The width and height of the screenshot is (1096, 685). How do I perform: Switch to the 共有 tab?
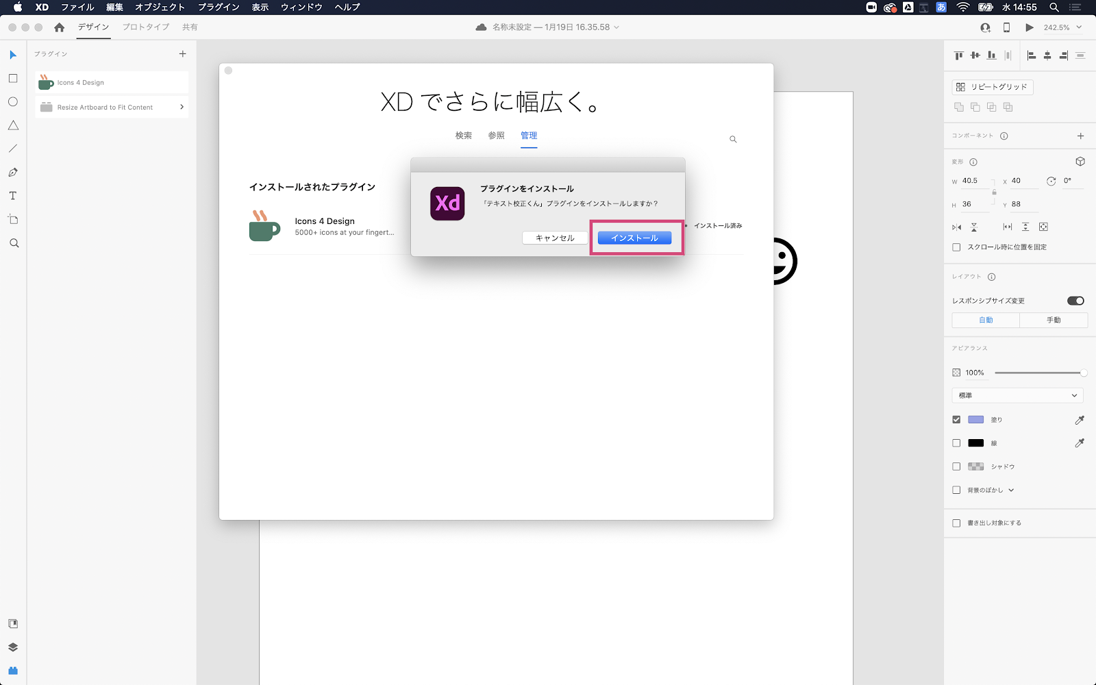tap(190, 27)
